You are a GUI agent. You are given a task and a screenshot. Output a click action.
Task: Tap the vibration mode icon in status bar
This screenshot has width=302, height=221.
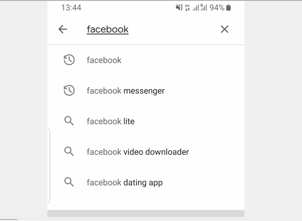179,8
